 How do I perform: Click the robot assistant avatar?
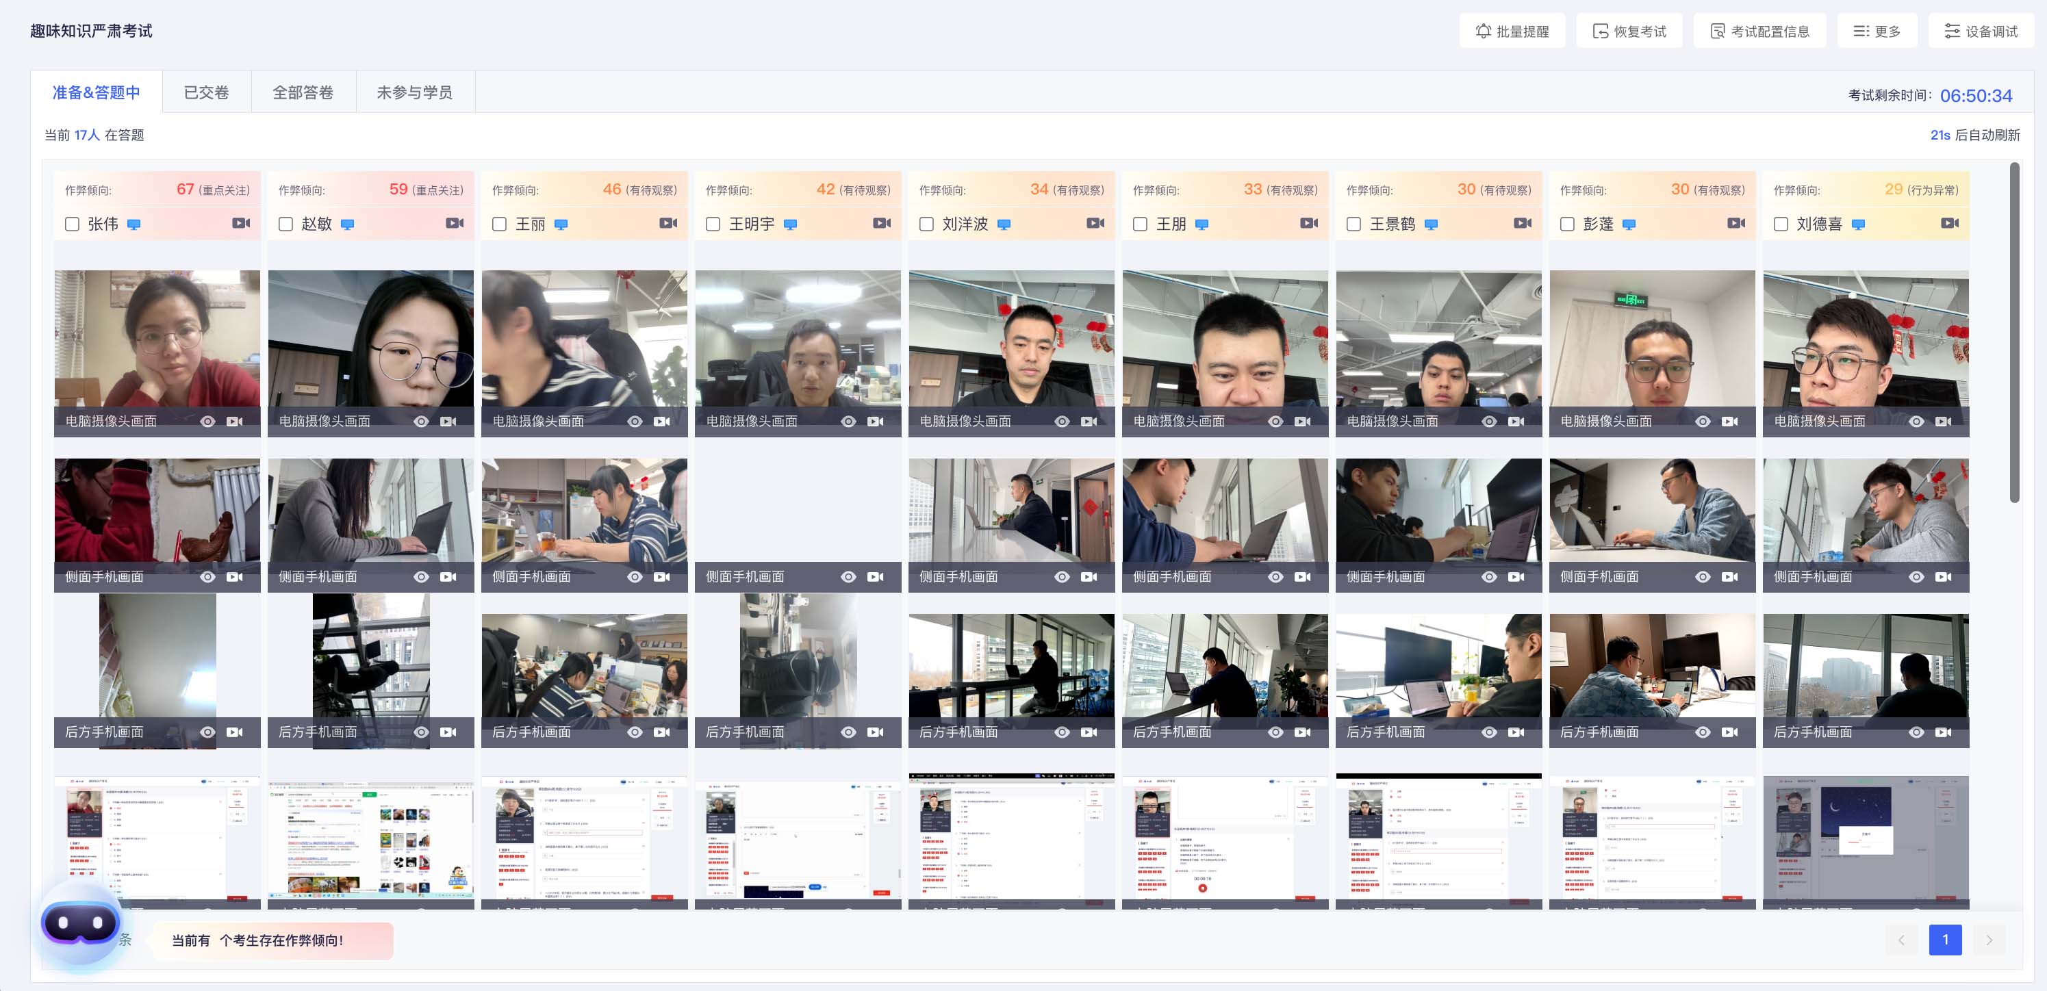(x=79, y=923)
